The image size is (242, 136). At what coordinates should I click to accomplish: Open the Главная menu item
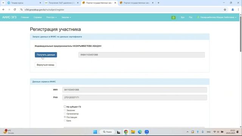25,17
